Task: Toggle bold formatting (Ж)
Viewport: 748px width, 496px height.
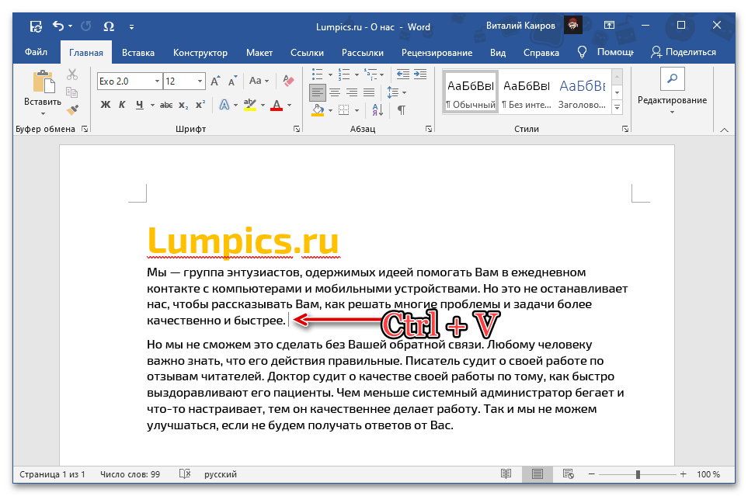Action: click(x=106, y=105)
